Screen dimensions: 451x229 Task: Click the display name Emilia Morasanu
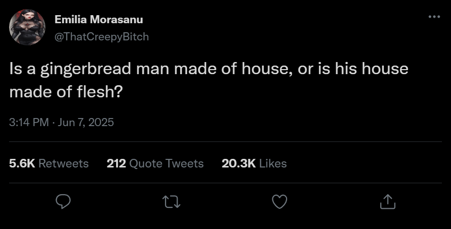(x=98, y=20)
